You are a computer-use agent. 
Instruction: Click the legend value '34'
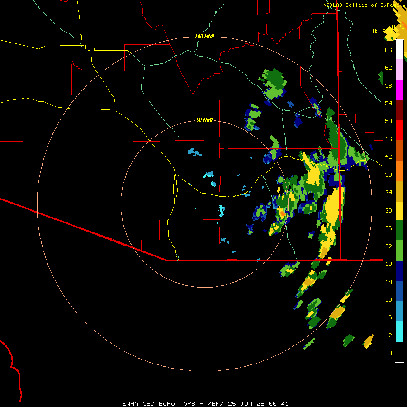coord(388,193)
